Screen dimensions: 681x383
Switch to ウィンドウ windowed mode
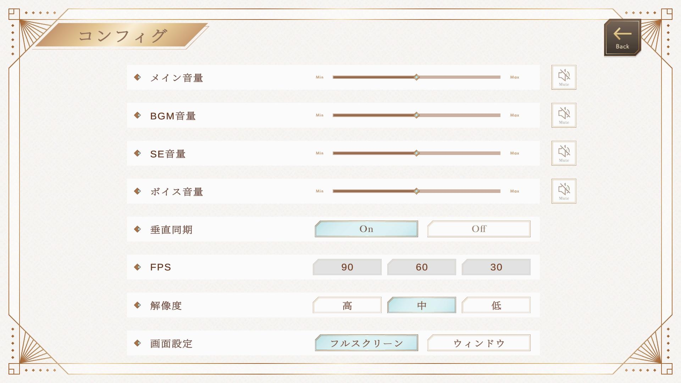click(478, 343)
